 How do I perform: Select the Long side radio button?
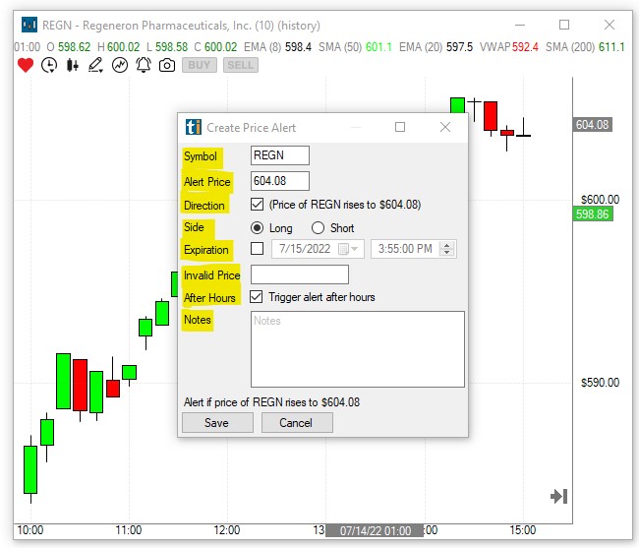click(x=258, y=227)
